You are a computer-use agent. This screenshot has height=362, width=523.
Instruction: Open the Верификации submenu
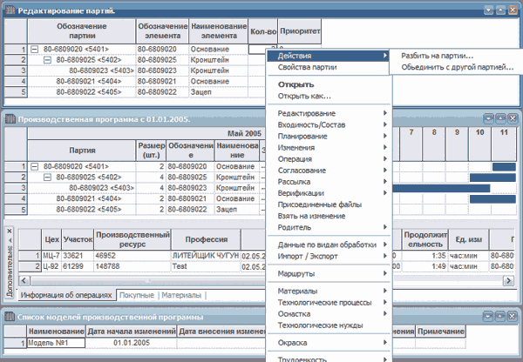[x=329, y=193]
